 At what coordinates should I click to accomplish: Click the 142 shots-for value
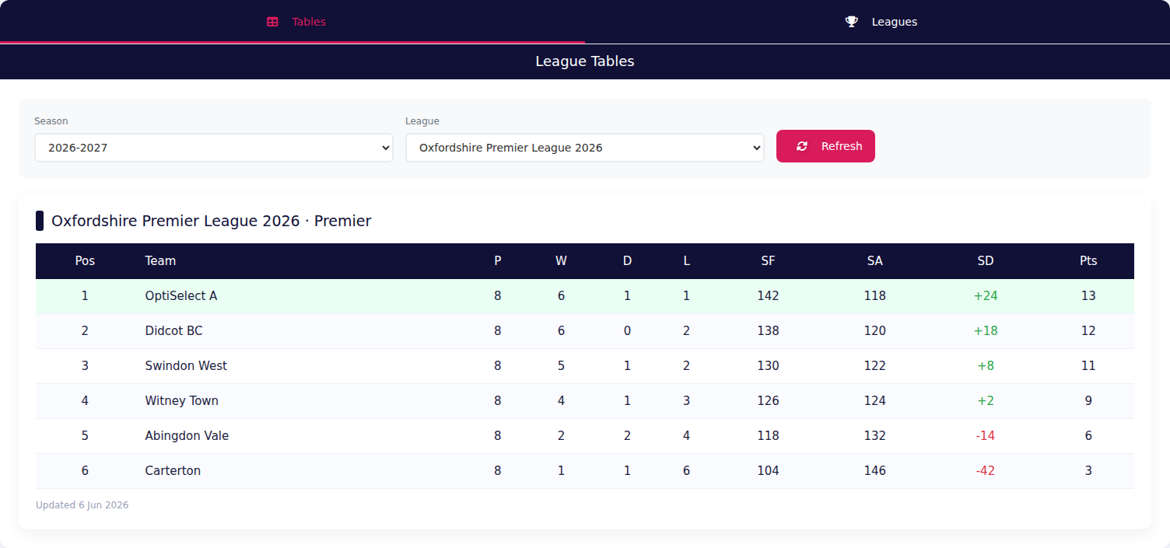point(768,296)
